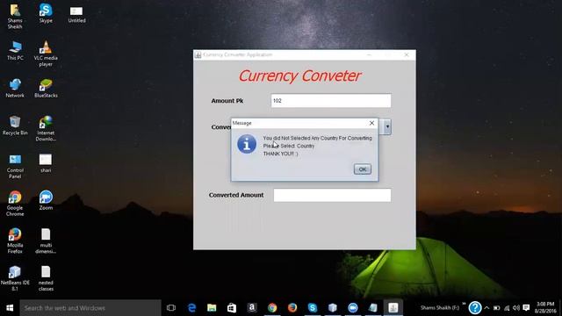Select Google Chrome desktop shortcut

pyautogui.click(x=15, y=204)
